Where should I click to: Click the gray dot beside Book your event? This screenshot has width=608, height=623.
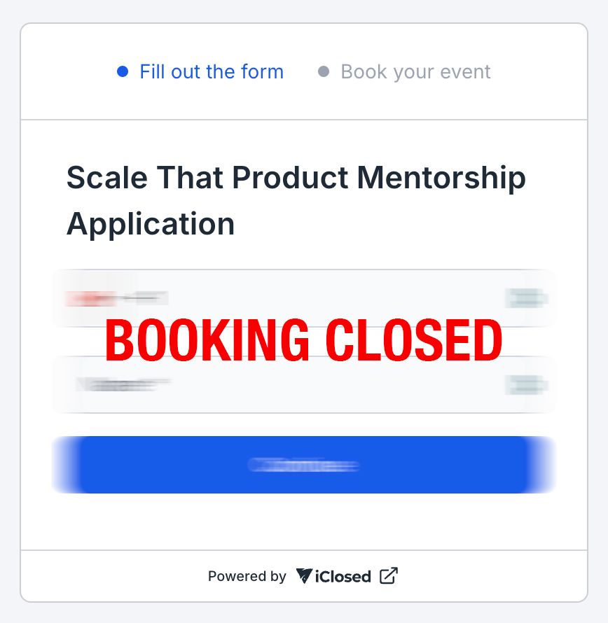(x=324, y=71)
